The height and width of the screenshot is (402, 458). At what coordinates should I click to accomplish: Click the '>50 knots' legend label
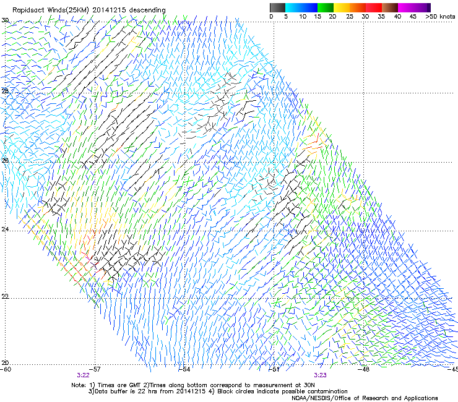[440, 17]
